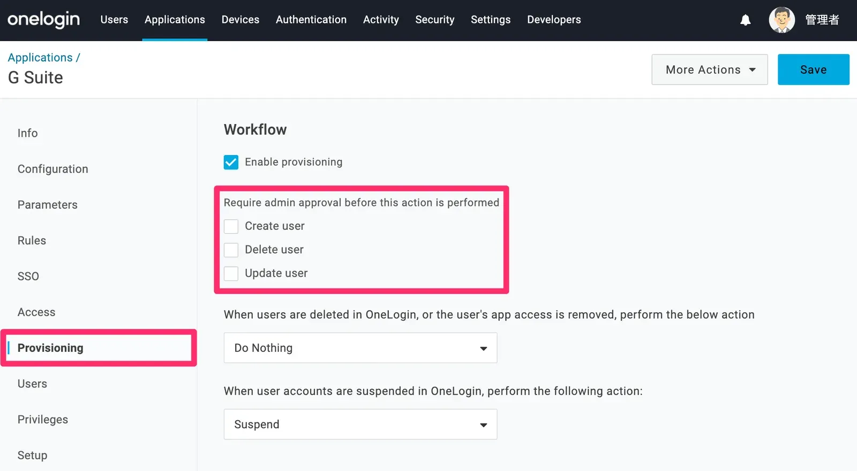Switch to the SSO side tab
The height and width of the screenshot is (471, 857).
tap(28, 276)
